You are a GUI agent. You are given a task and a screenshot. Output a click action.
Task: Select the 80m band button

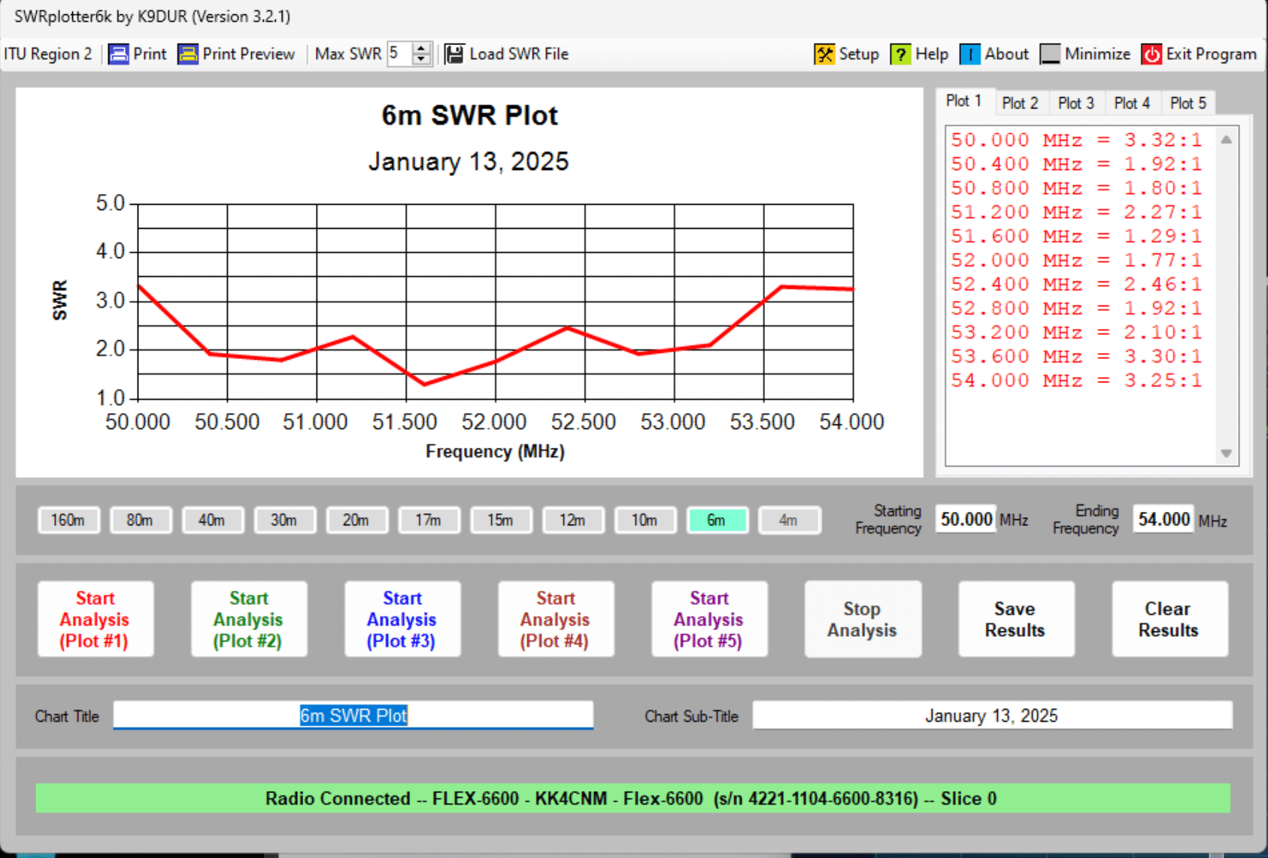coord(141,520)
